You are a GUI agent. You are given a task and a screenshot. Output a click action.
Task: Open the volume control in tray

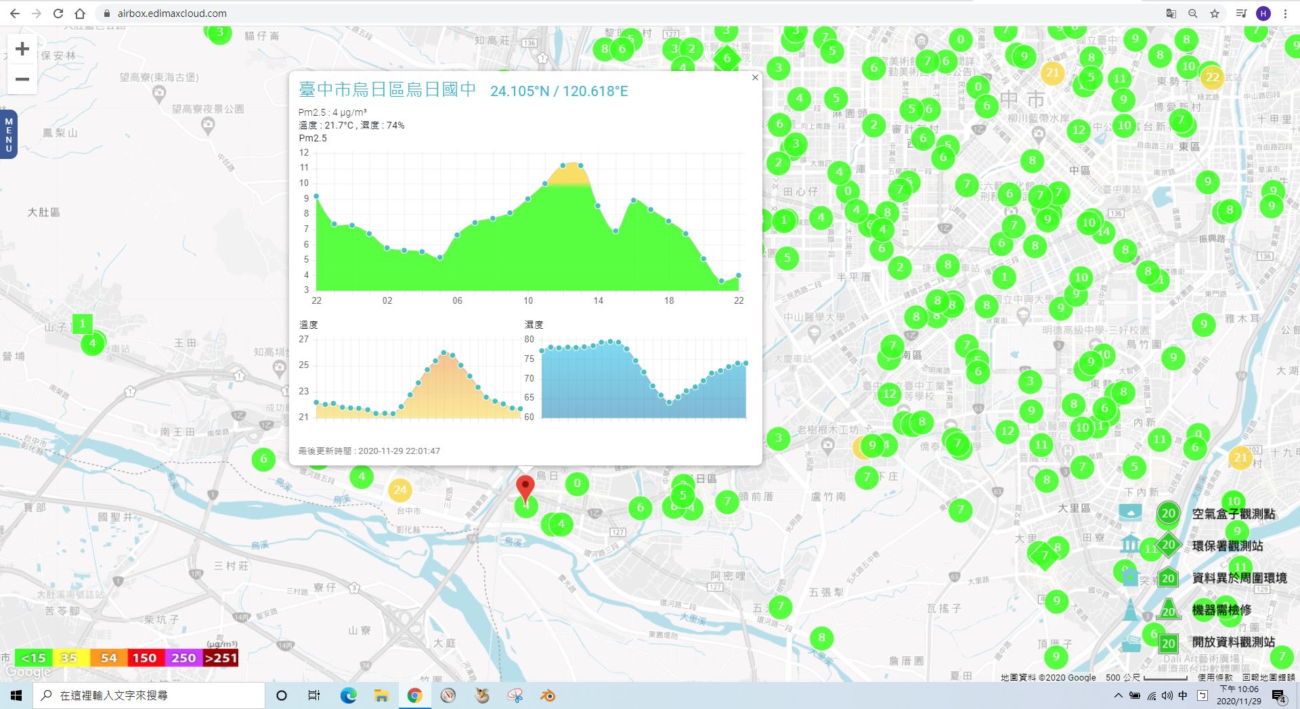1167,695
